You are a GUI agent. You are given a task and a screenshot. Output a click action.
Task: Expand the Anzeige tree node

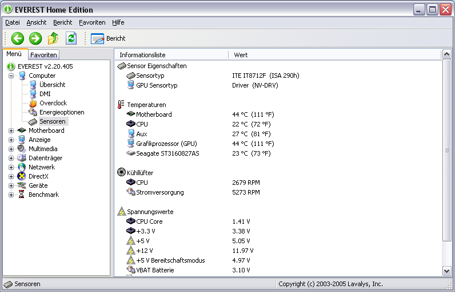point(11,140)
